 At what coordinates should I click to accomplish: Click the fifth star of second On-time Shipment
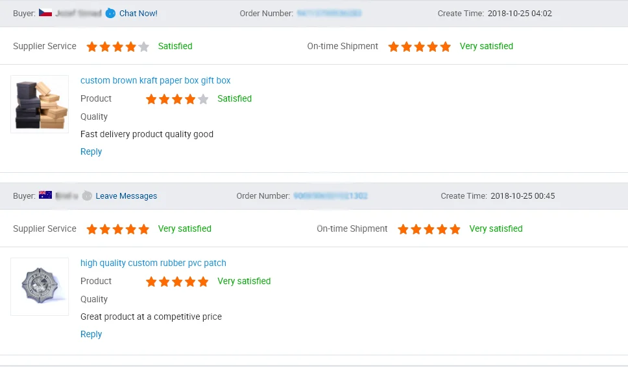(x=455, y=229)
